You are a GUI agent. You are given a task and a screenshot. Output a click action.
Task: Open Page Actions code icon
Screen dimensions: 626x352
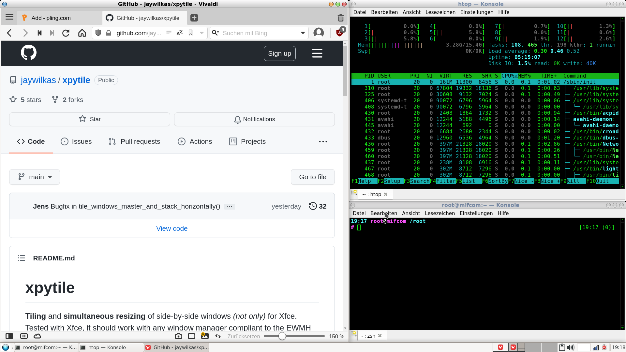click(x=218, y=336)
